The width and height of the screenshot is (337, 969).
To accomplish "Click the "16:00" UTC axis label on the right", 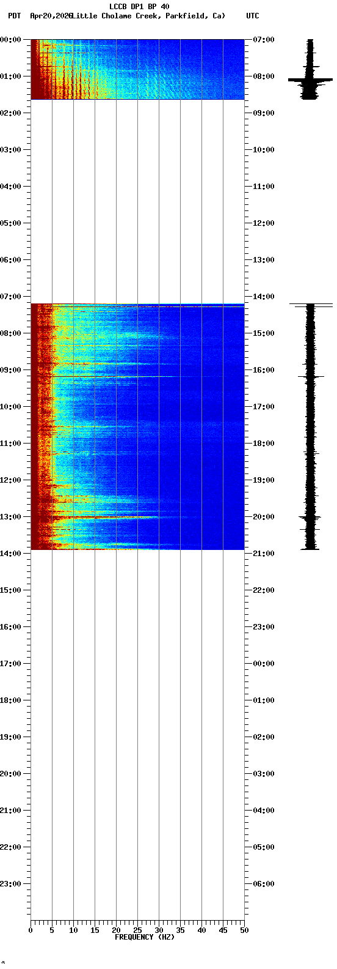I will pos(264,370).
